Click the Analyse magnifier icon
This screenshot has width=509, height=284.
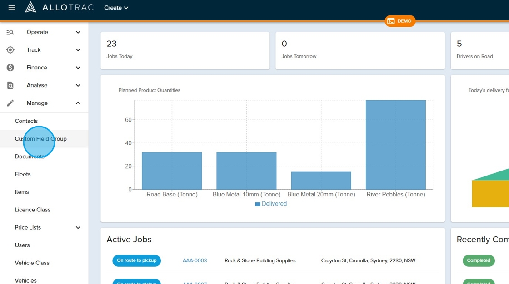[10, 85]
